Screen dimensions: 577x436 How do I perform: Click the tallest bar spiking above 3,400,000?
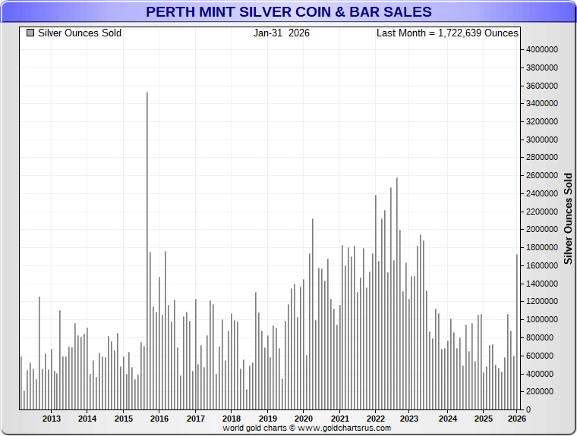click(x=147, y=250)
